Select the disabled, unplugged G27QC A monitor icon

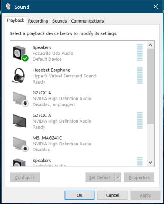point(20,99)
